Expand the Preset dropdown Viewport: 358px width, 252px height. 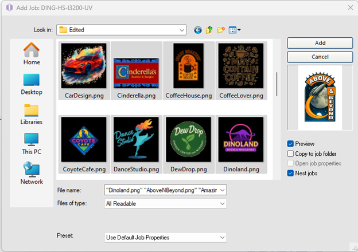click(222, 237)
